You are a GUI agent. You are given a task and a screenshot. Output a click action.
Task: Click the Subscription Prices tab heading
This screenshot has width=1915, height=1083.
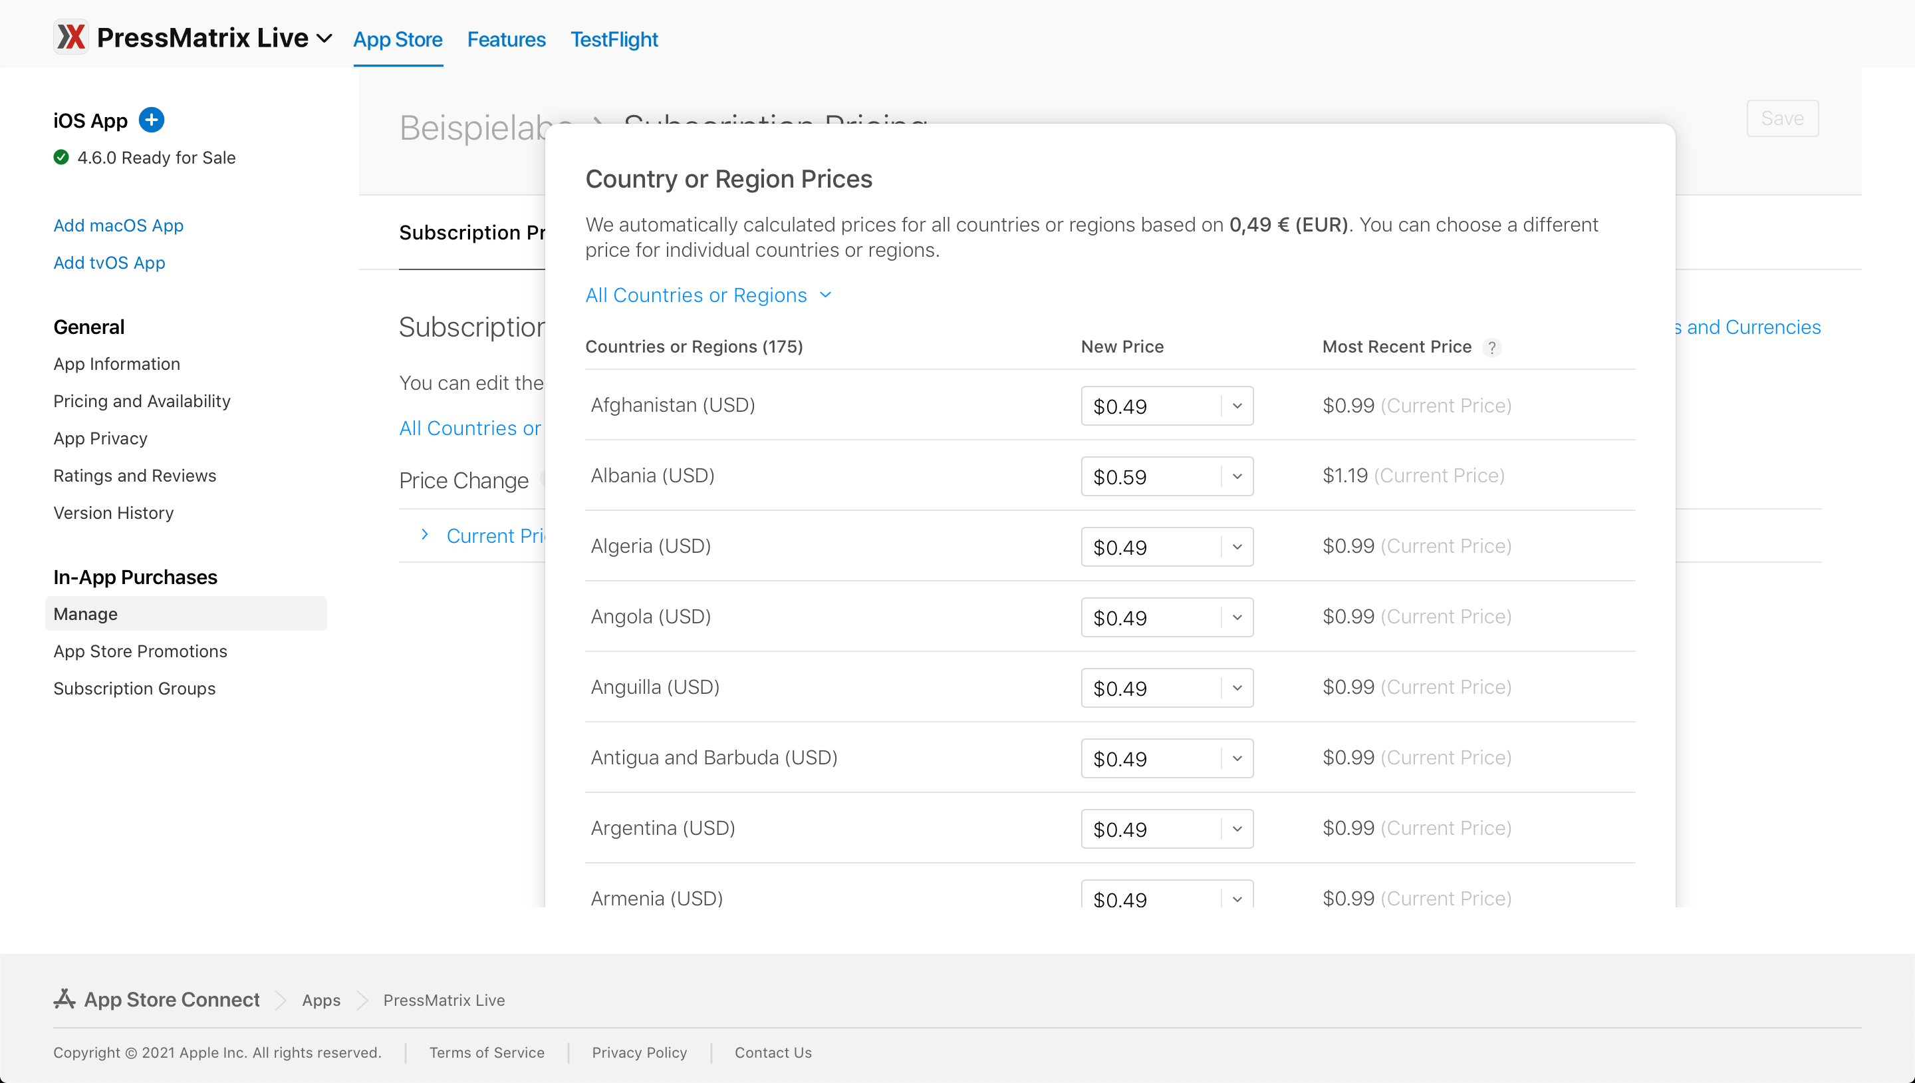coord(472,233)
